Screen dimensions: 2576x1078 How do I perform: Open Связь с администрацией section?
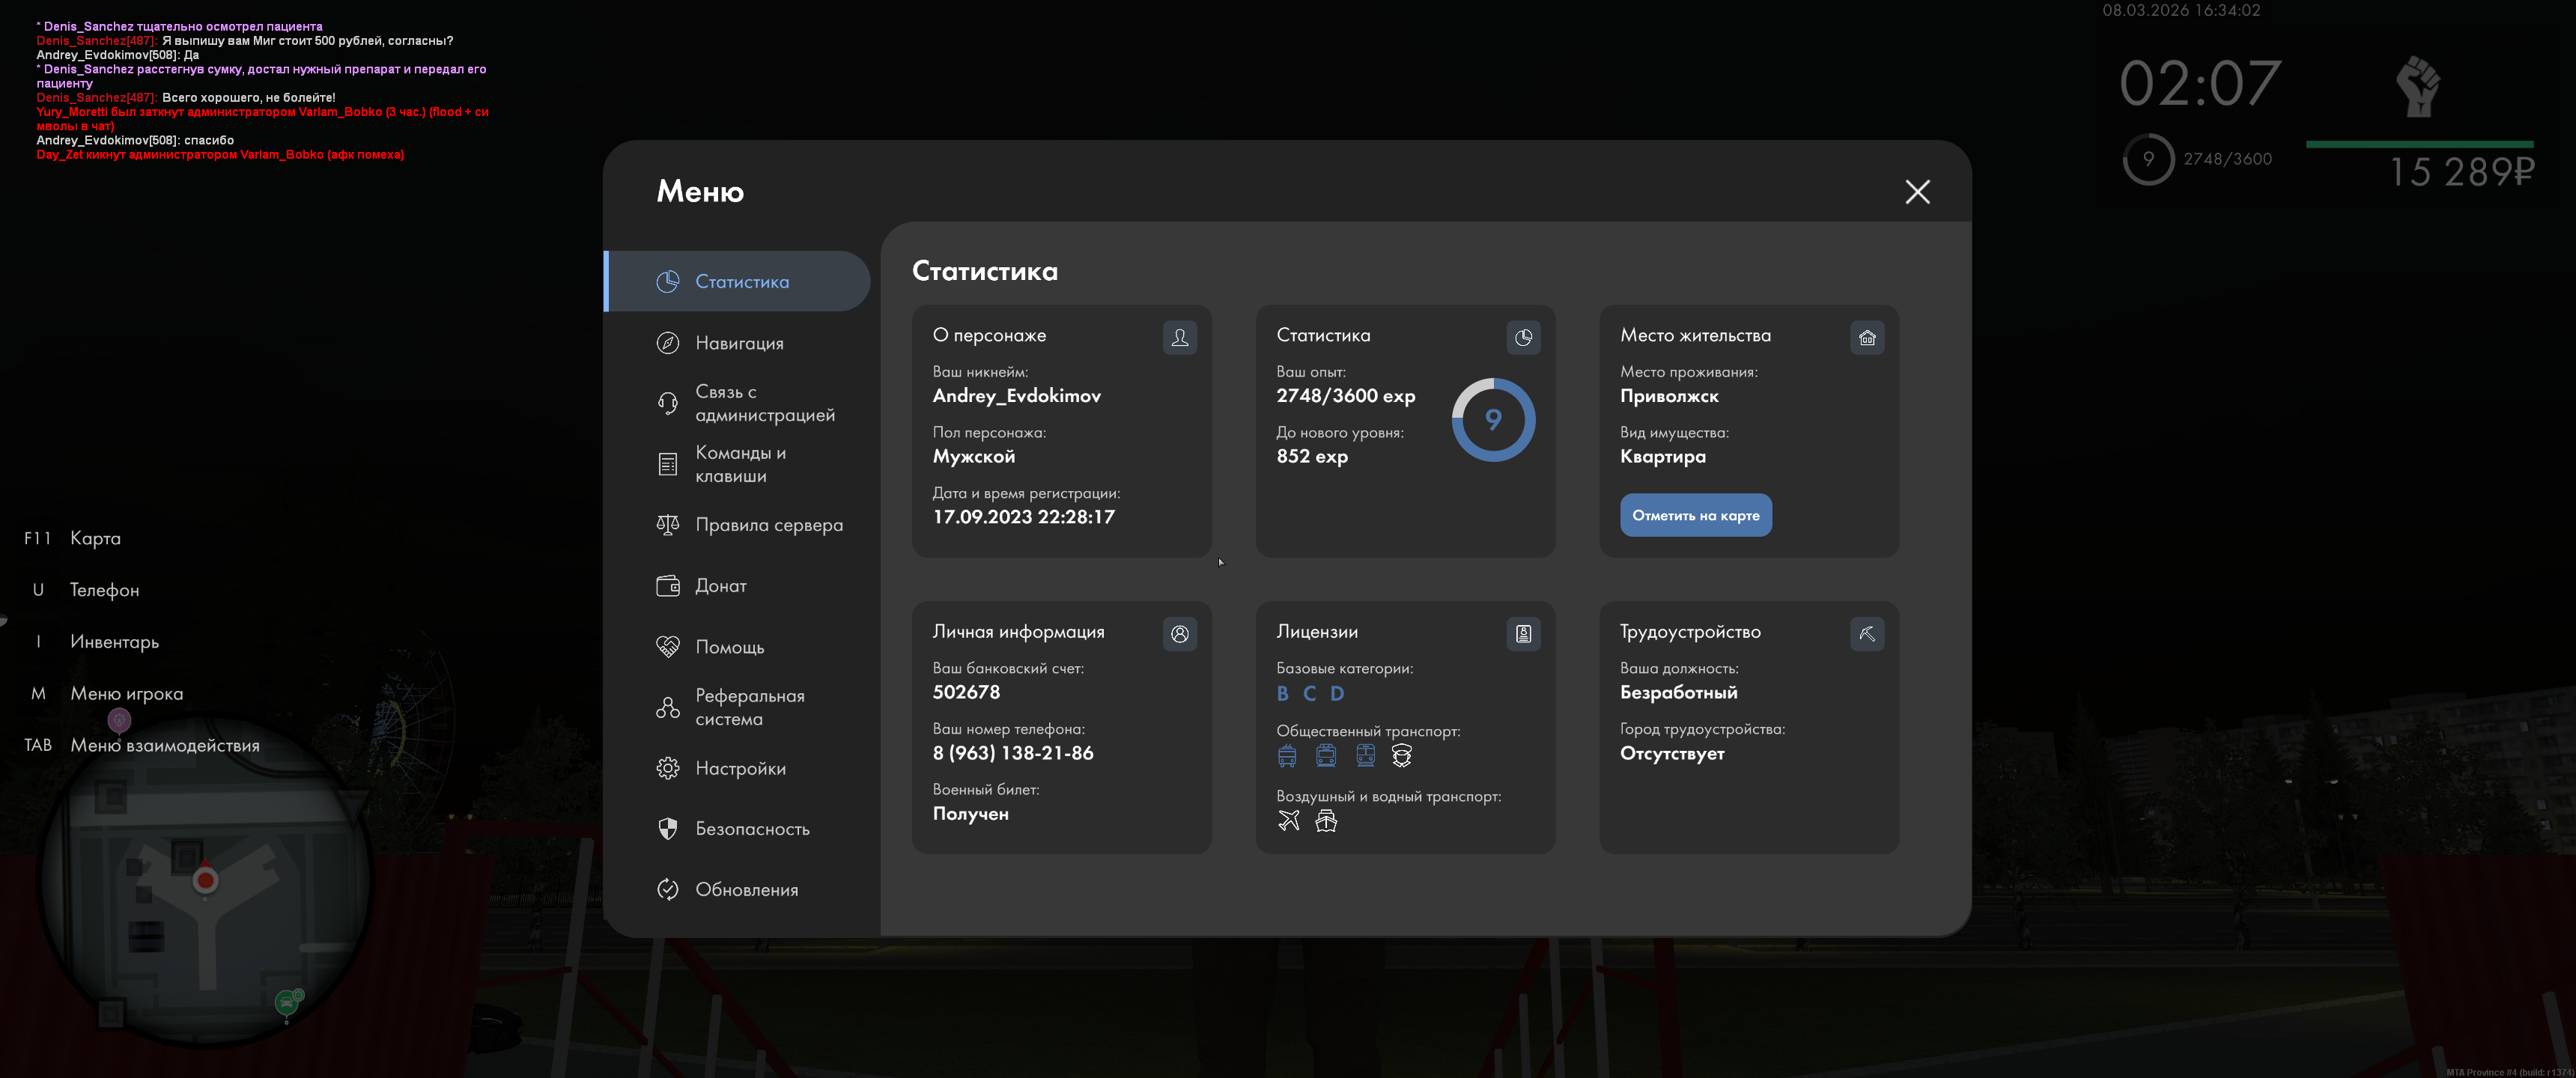pos(764,403)
